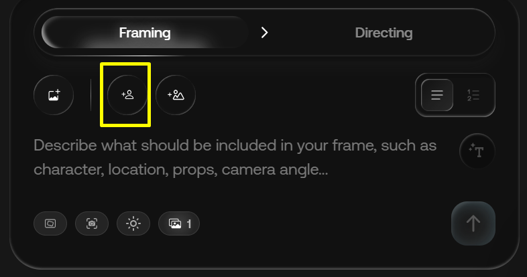Viewport: 527px width, 277px height.
Task: Open the aspect ratio frame chip
Action: (x=50, y=223)
